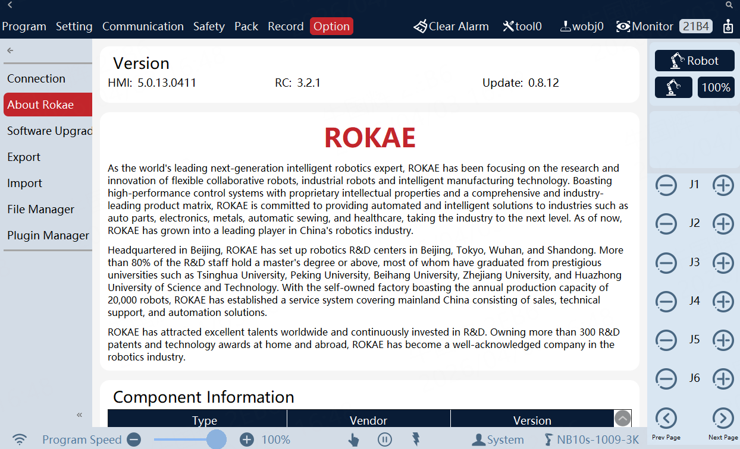Click the hand pointer icon in status bar

click(354, 439)
